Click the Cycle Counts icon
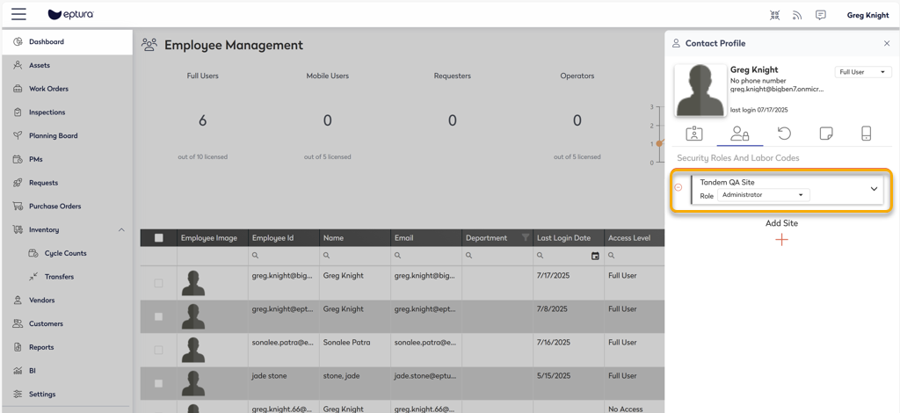The height and width of the screenshot is (413, 900). tap(33, 253)
